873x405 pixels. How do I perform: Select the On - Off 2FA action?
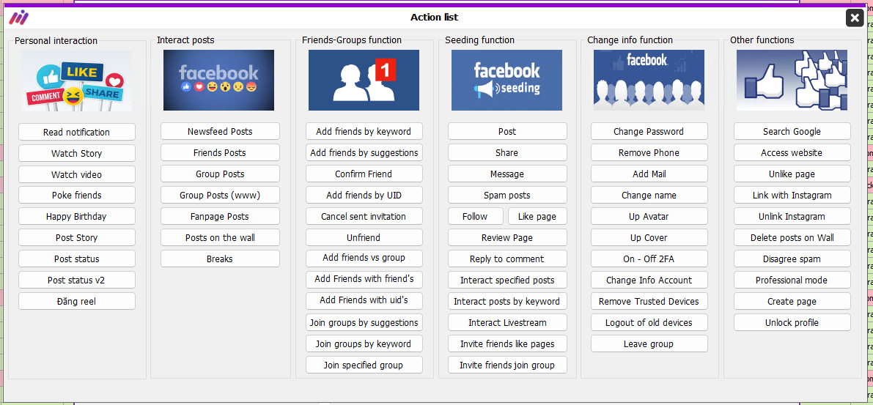click(649, 259)
